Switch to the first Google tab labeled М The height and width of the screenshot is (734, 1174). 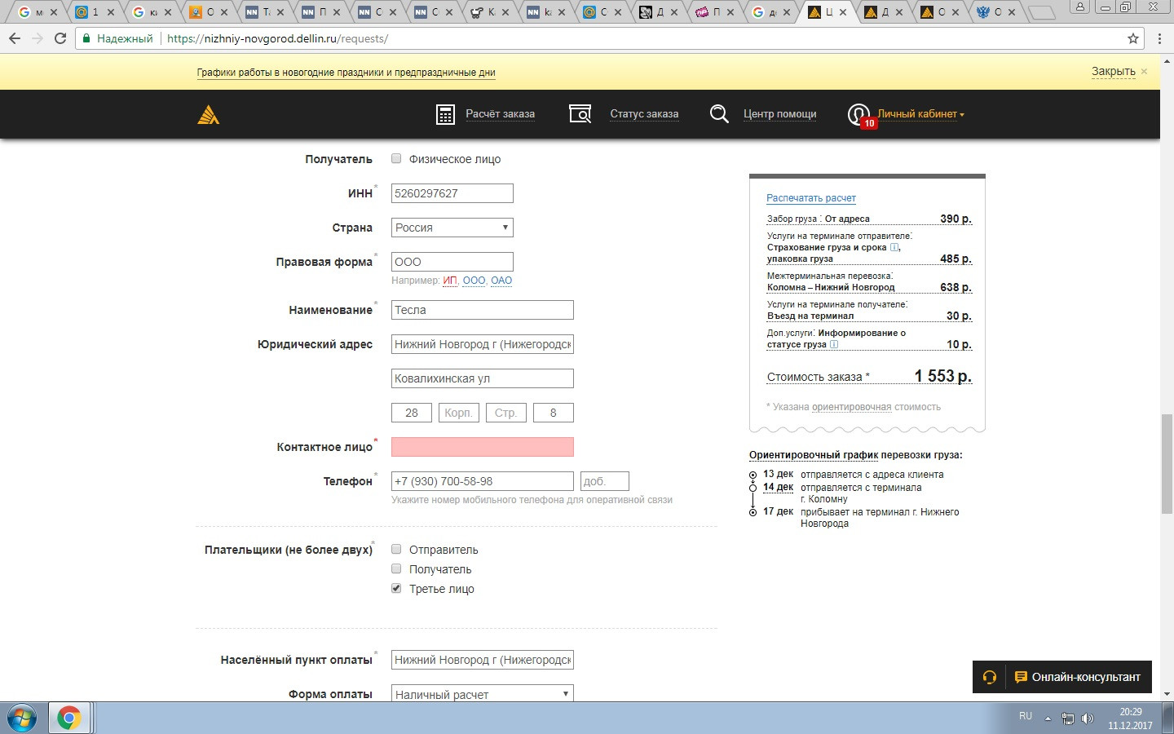pos(38,12)
